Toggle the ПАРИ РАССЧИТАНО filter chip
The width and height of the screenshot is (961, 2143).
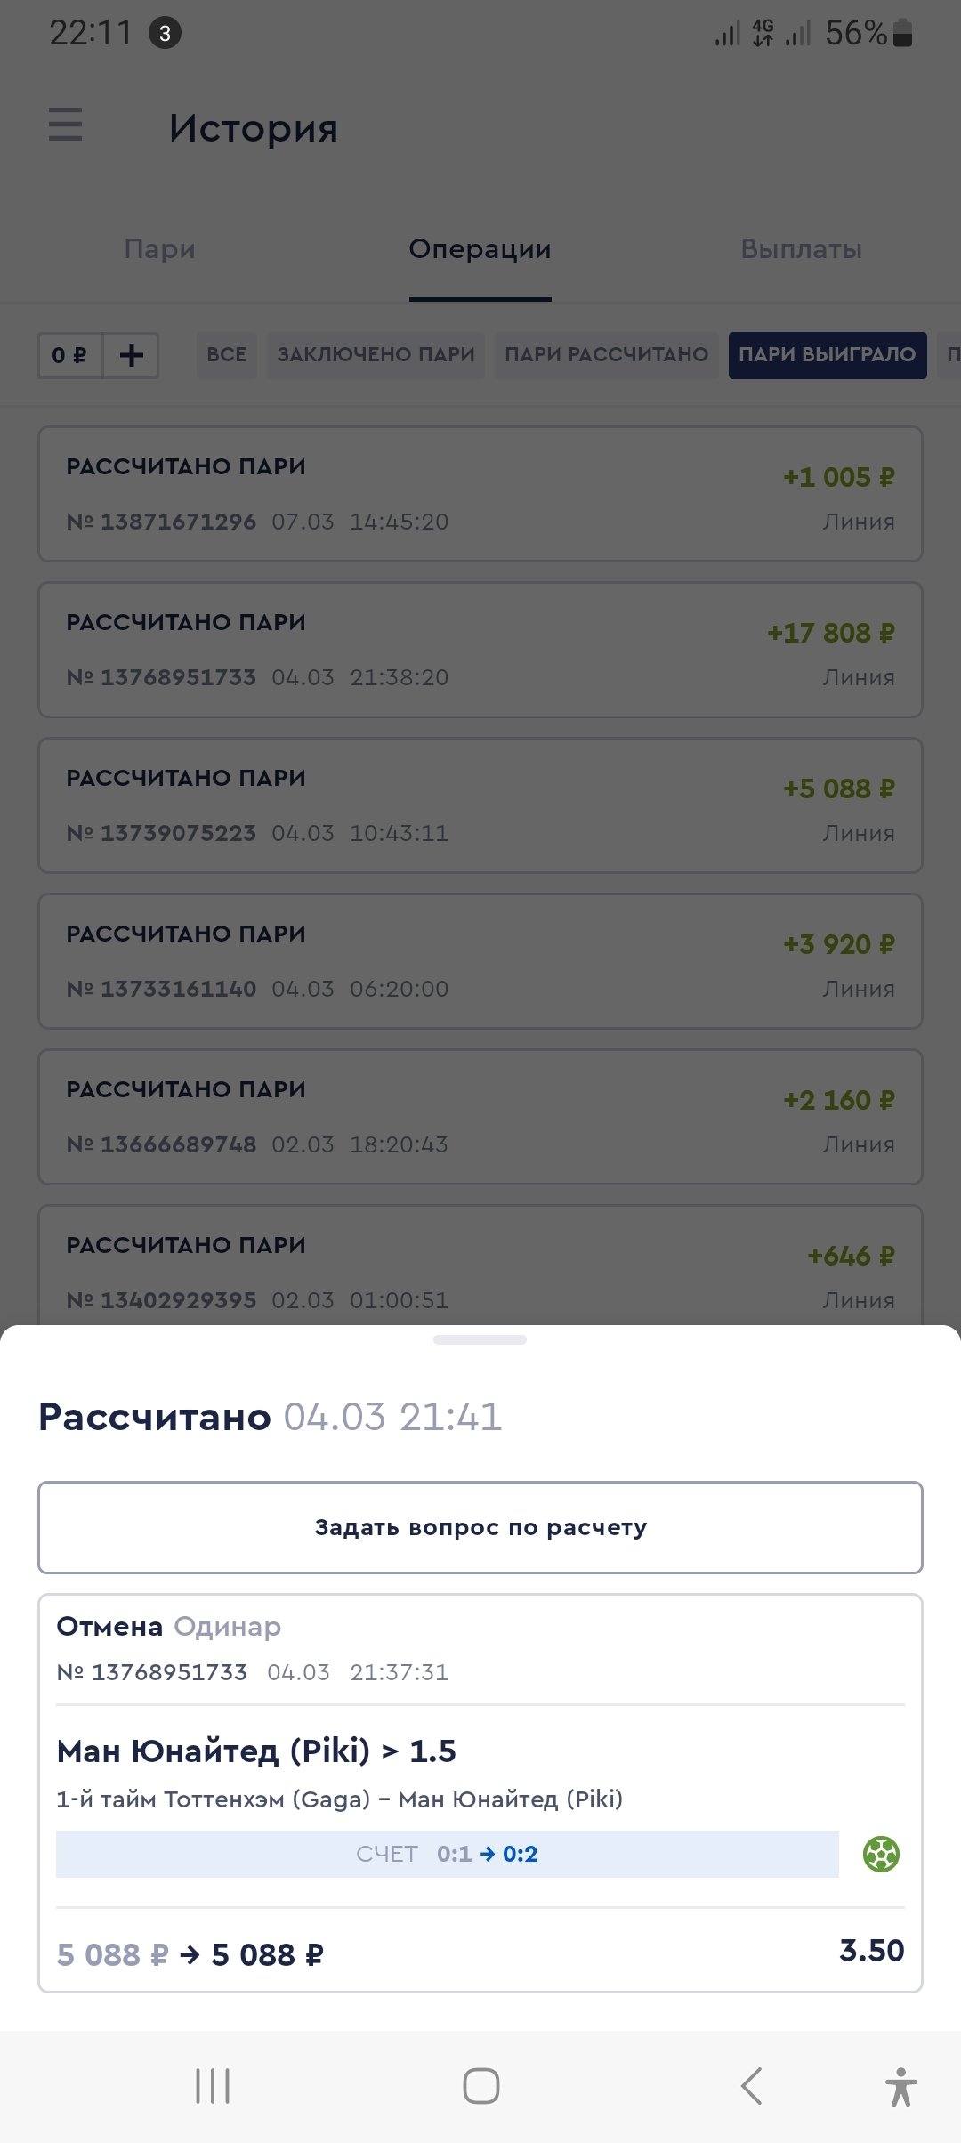pyautogui.click(x=606, y=355)
